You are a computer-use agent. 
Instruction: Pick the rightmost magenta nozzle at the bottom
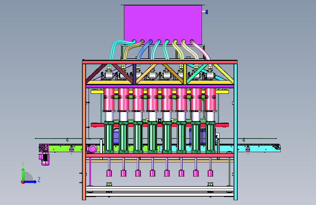coord(210,173)
